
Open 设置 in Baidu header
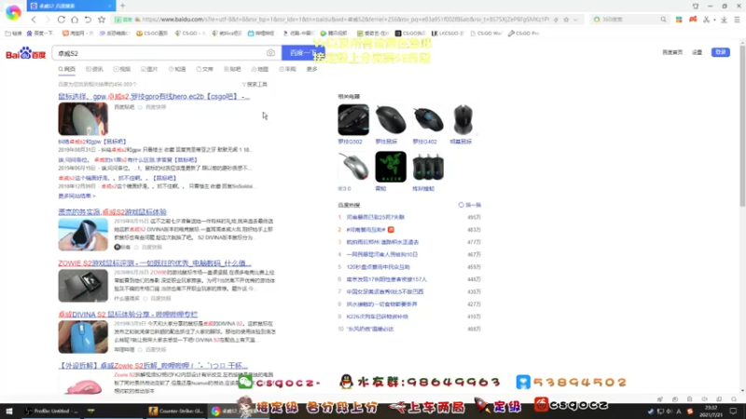click(x=697, y=52)
